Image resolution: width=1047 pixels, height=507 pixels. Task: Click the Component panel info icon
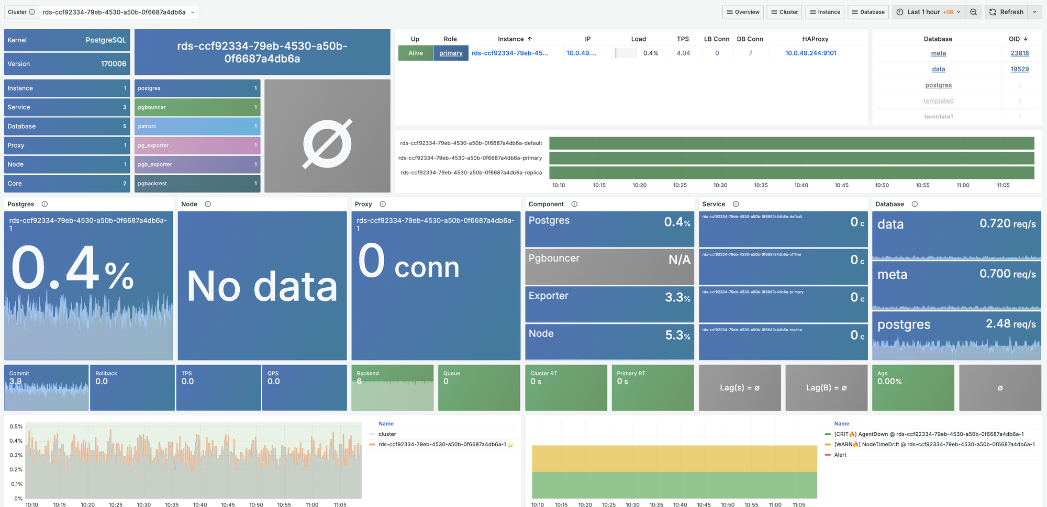tap(574, 204)
